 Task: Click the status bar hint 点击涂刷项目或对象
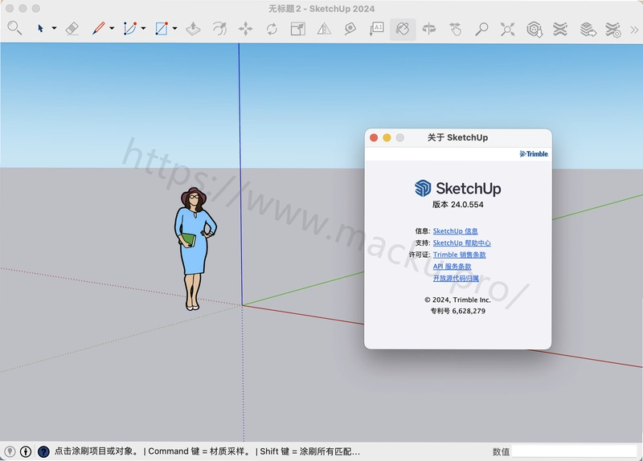96,451
